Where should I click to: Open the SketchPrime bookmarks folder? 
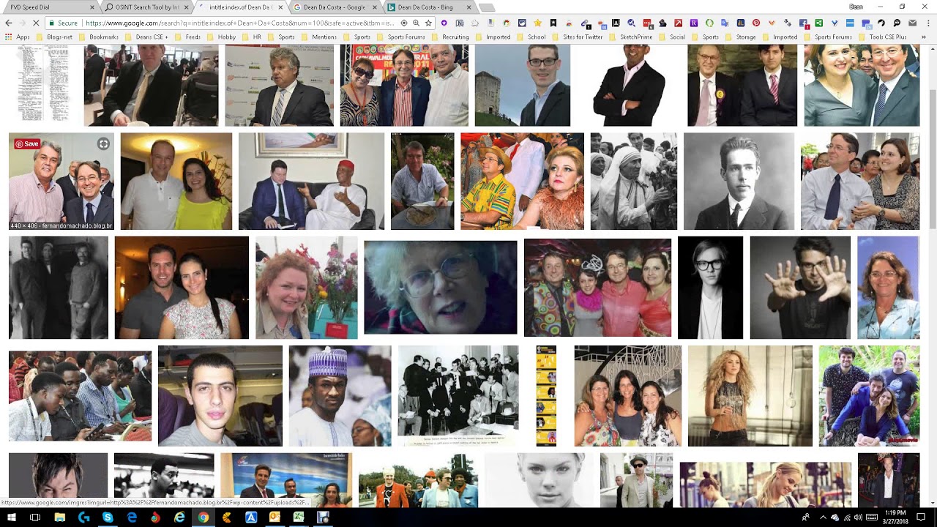click(x=630, y=37)
